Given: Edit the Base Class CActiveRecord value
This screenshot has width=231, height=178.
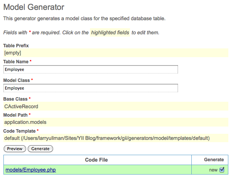Looking at the screenshot, I should [21, 107].
